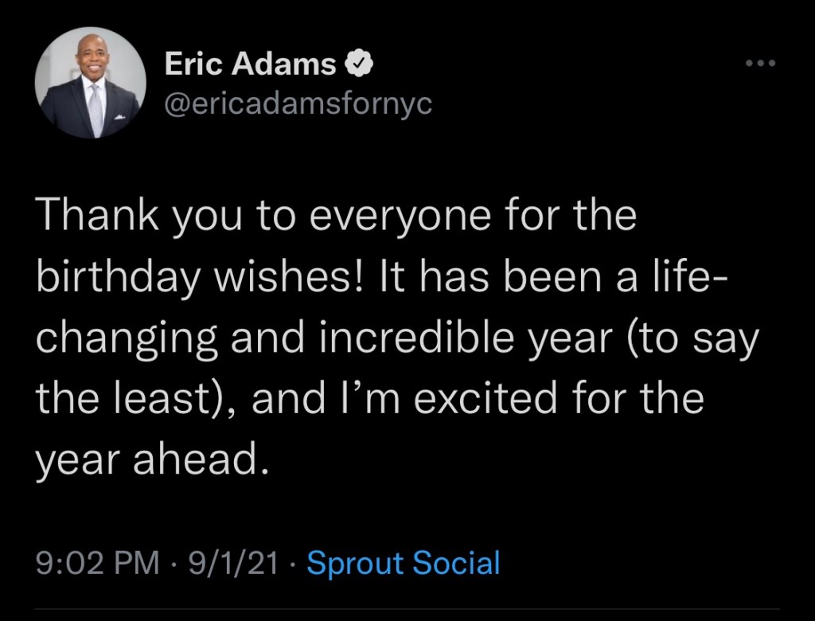This screenshot has width=815, height=621.
Task: Open the @ericadamsfornyc handle
Action: [x=298, y=103]
